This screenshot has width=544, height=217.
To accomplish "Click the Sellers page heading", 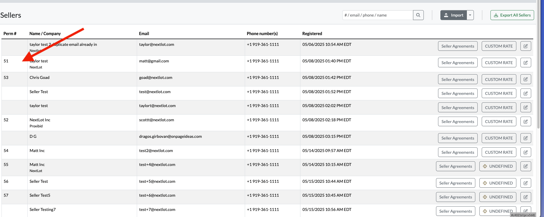I will click(x=11, y=15).
